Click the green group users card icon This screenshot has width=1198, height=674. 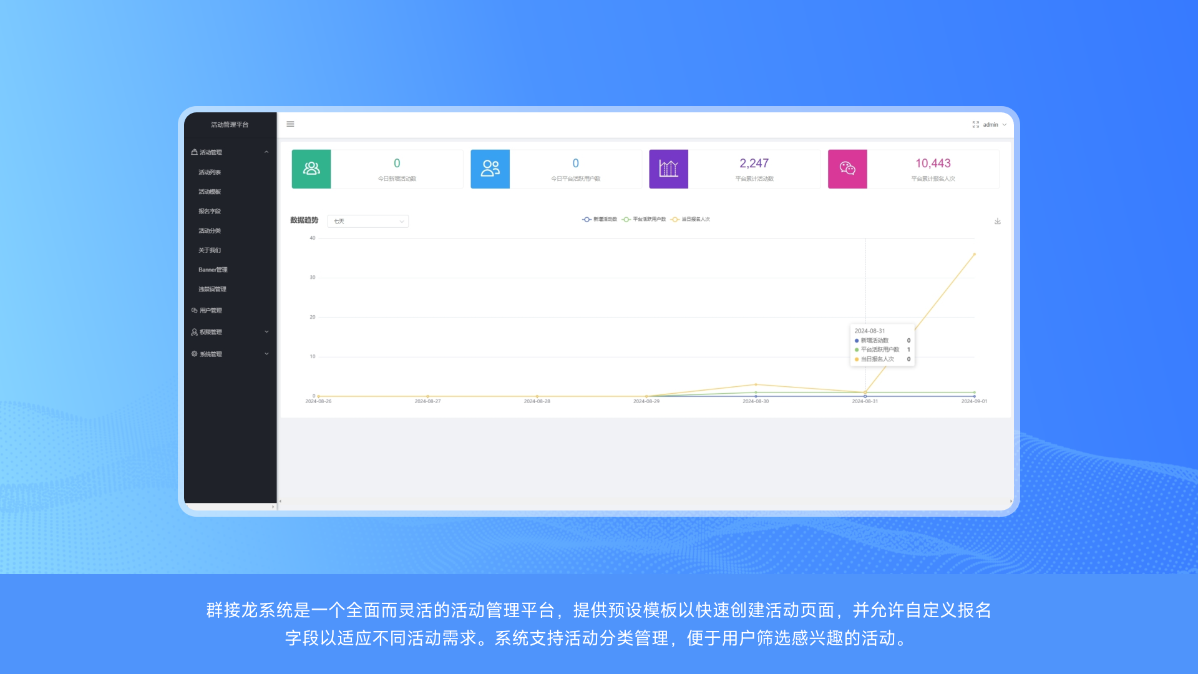click(x=311, y=168)
